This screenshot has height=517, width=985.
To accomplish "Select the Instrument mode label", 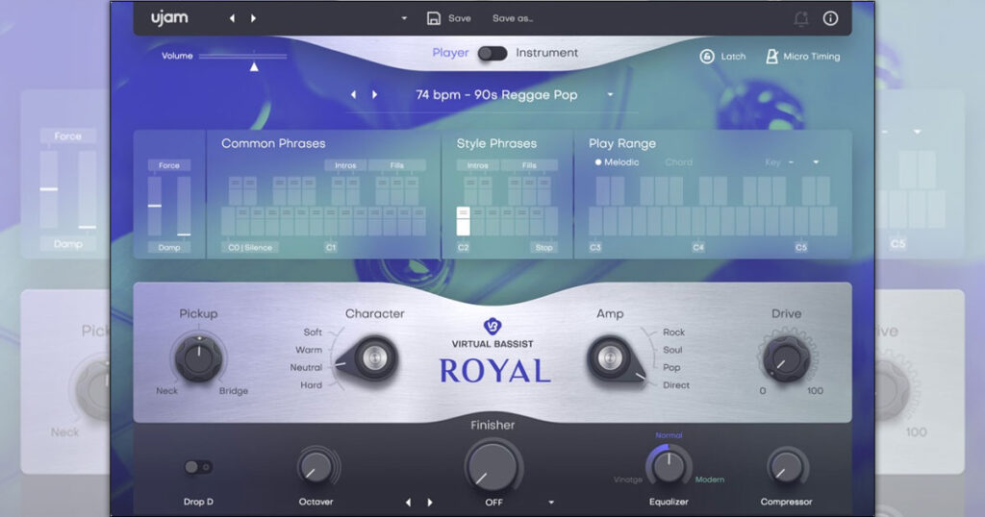I will (x=546, y=53).
